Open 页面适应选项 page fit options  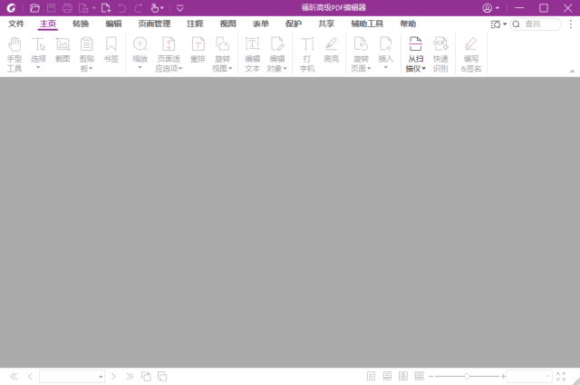click(x=169, y=54)
